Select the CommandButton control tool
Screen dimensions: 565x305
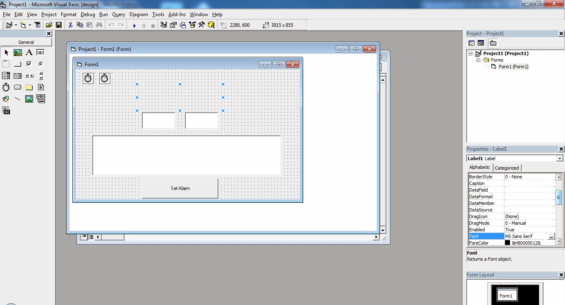17,64
